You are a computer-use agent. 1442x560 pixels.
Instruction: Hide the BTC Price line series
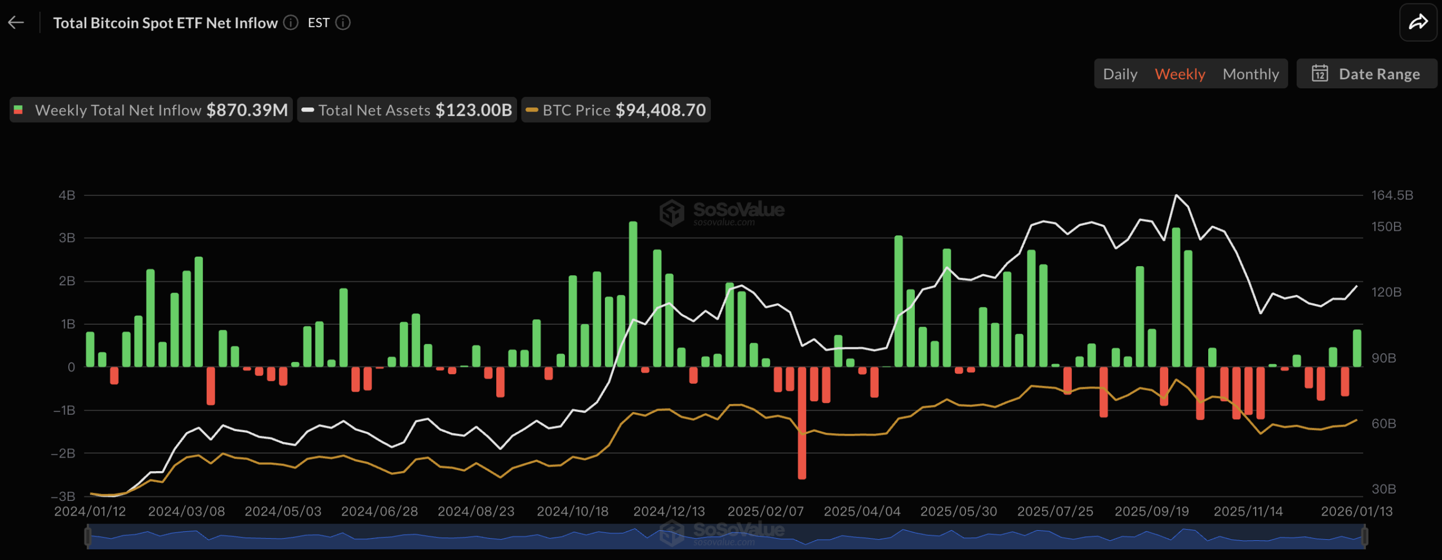point(616,110)
